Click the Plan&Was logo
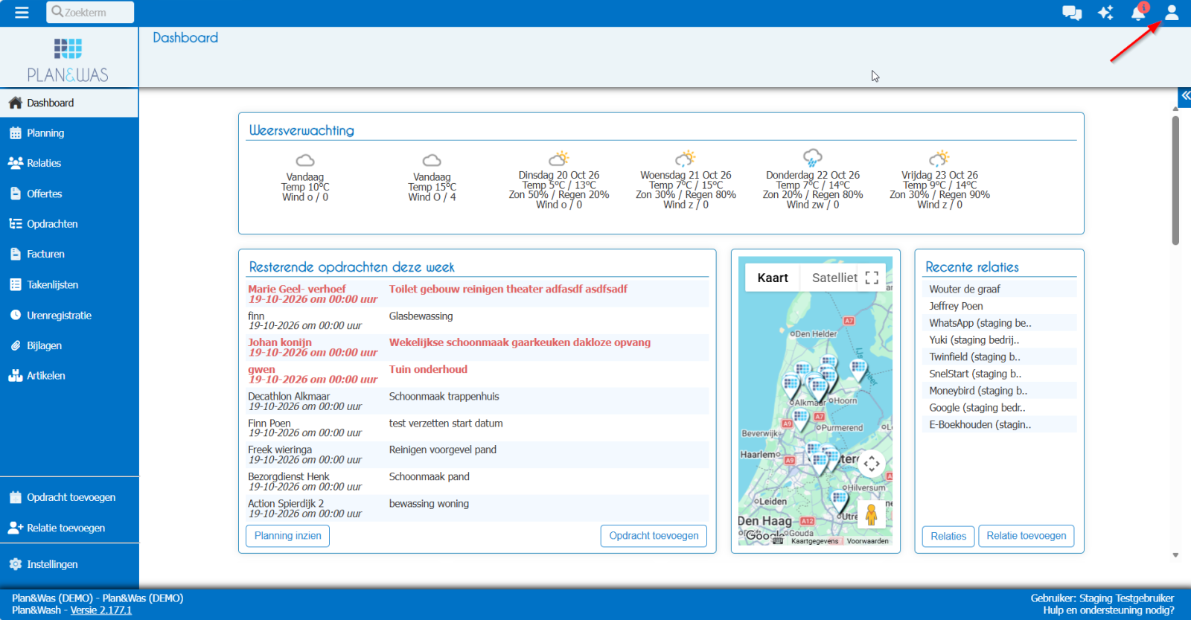Screen dimensions: 1191x620 68,60
